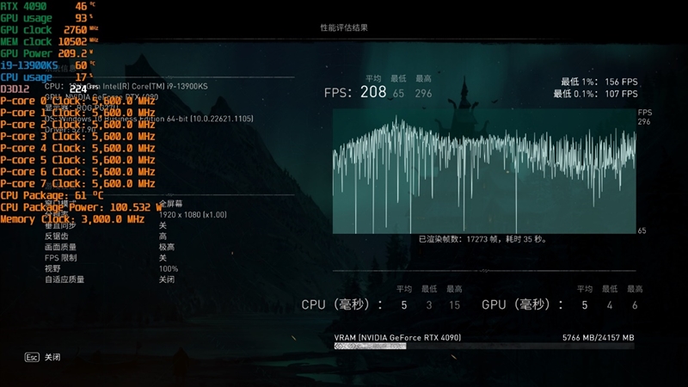Click the 已渲染帧数 17273 帧 line

[482, 239]
